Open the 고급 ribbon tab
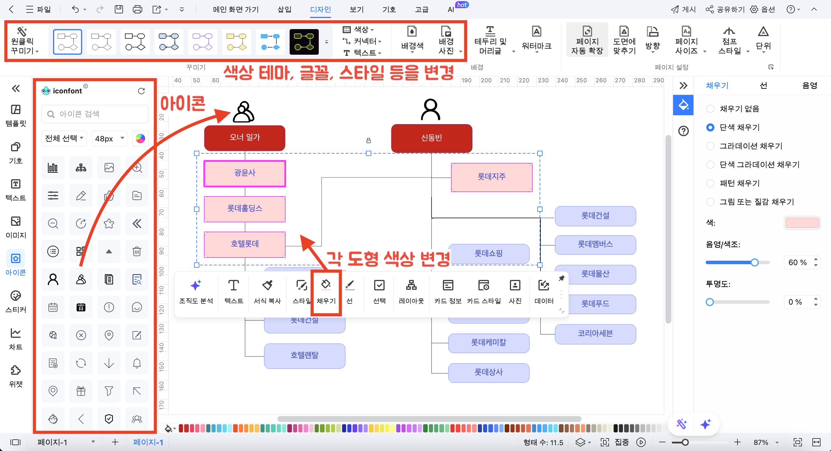 (x=421, y=9)
